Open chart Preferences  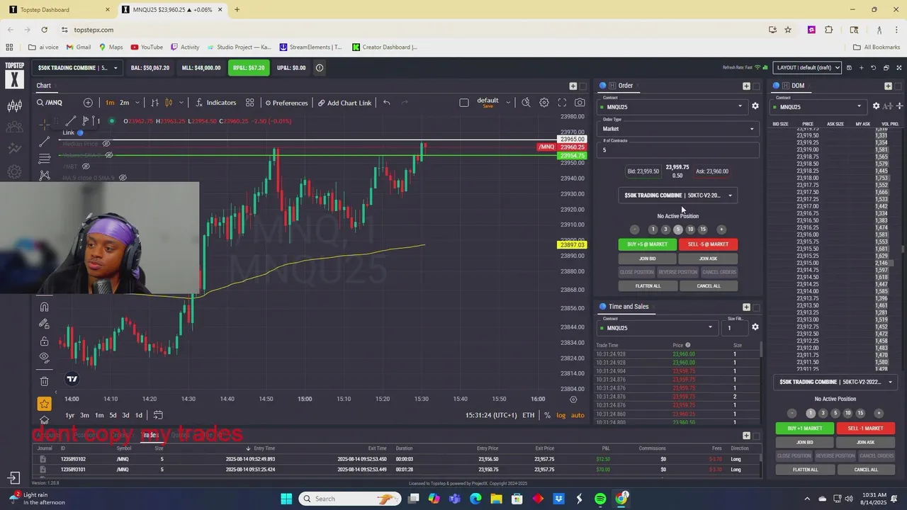286,103
